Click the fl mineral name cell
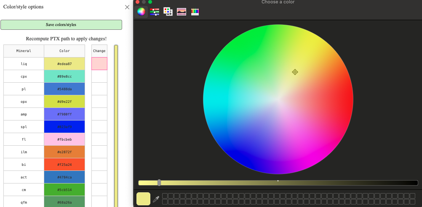Screen dimensions: 422x207 24,139
